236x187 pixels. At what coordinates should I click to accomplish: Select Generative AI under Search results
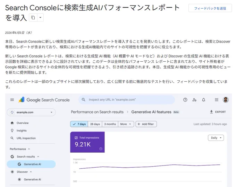(x=31, y=164)
